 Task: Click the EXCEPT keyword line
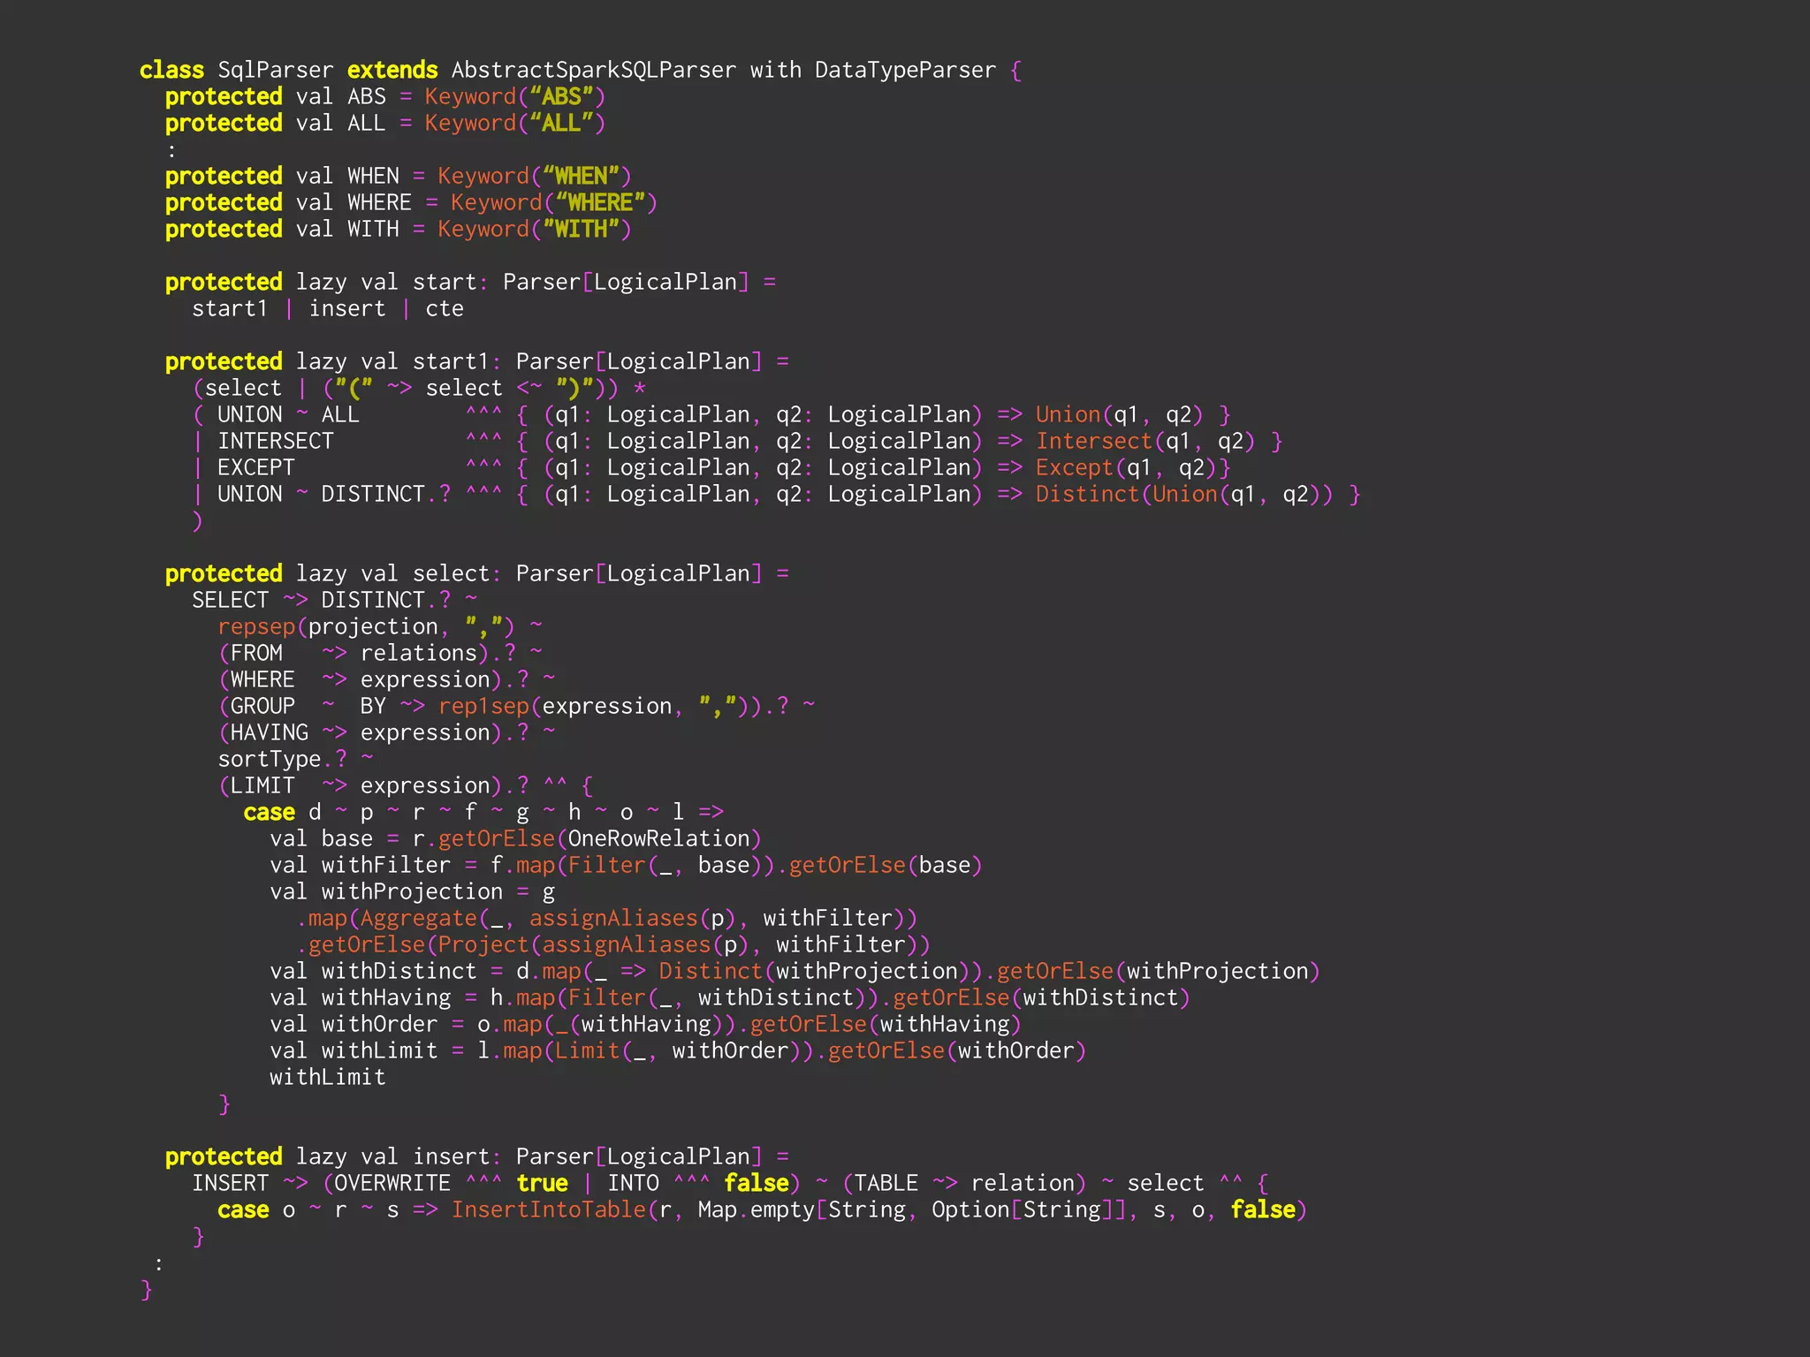[256, 467]
